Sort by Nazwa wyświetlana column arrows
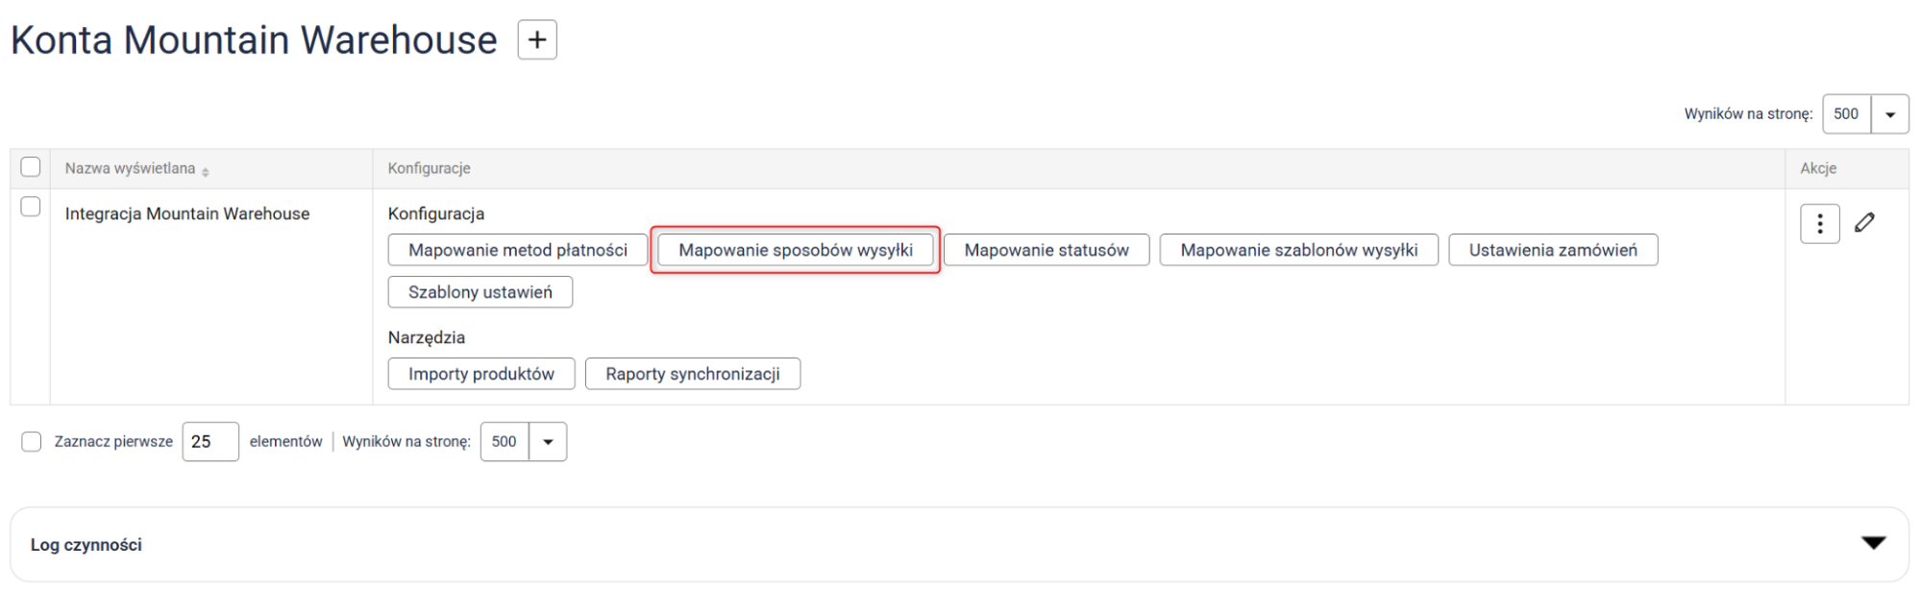 (206, 170)
